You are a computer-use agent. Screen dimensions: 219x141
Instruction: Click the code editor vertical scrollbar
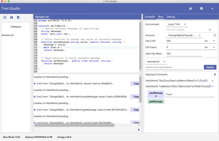[x=140, y=46]
